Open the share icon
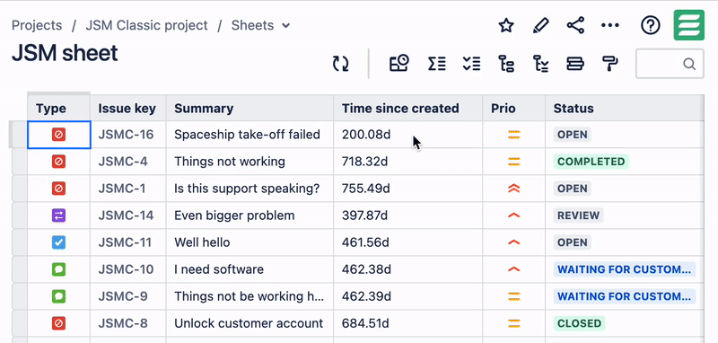 click(x=575, y=26)
